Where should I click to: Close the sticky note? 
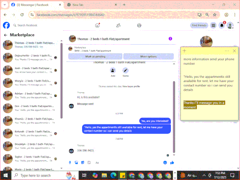(x=234, y=51)
